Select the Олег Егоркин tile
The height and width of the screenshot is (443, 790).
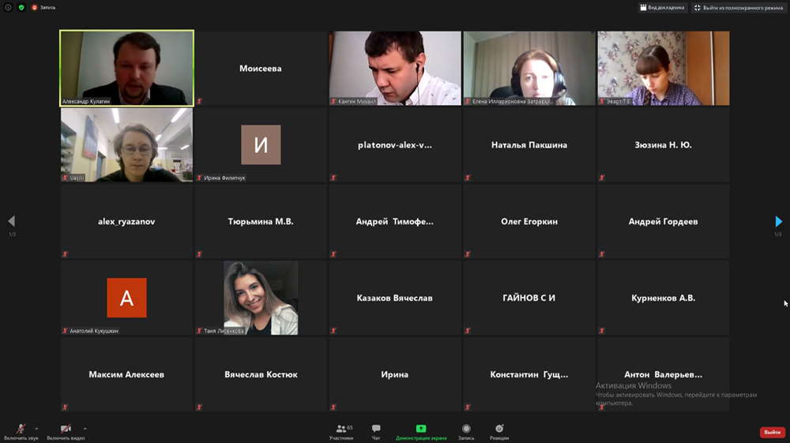point(529,221)
